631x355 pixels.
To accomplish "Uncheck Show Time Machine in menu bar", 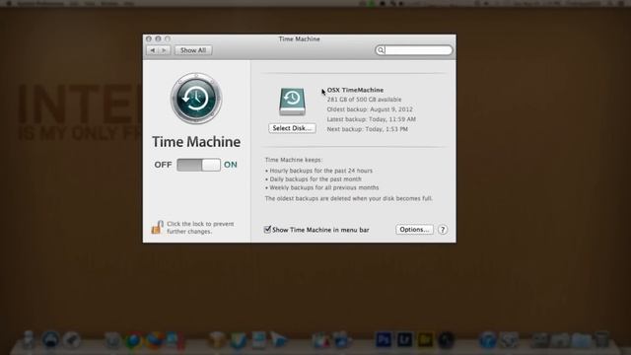I will point(267,230).
